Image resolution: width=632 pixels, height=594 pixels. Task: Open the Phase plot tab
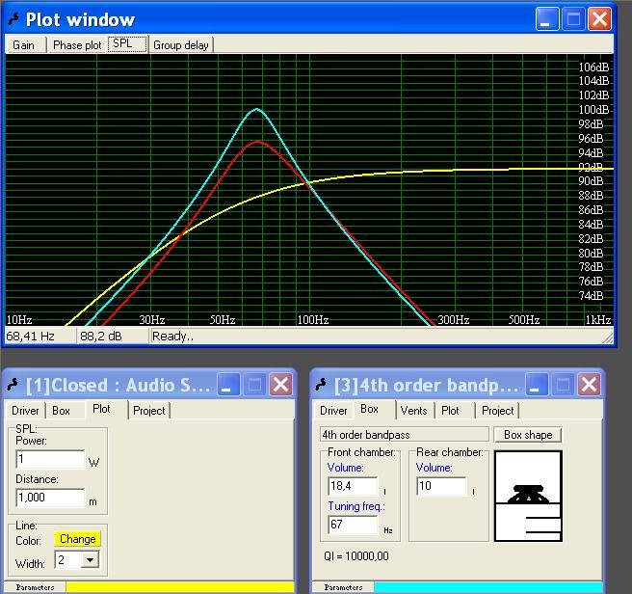77,44
